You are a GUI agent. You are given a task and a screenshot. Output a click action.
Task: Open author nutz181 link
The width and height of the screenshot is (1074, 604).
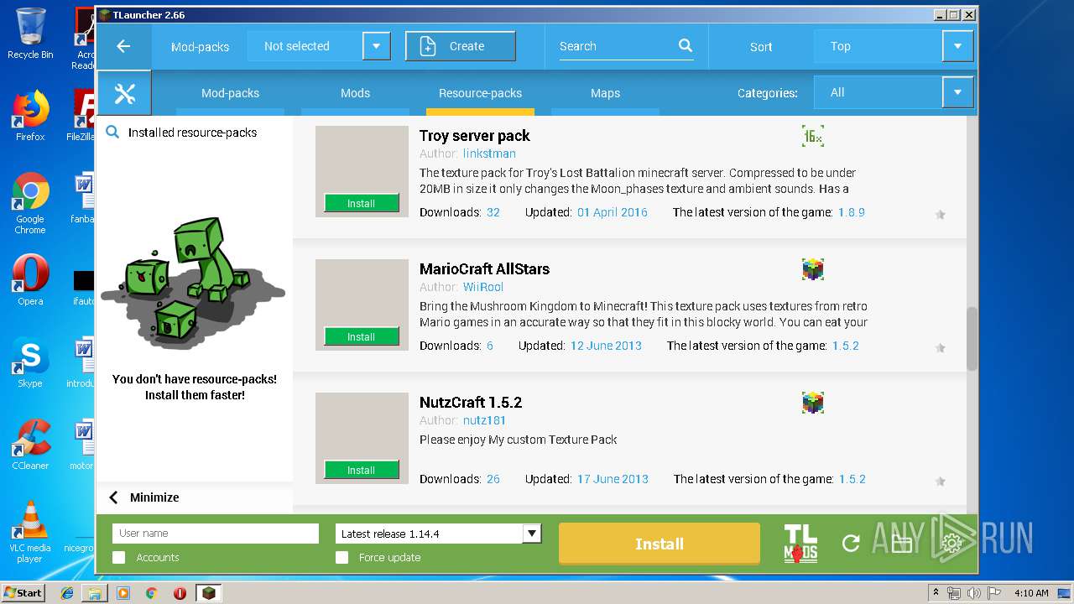click(484, 420)
